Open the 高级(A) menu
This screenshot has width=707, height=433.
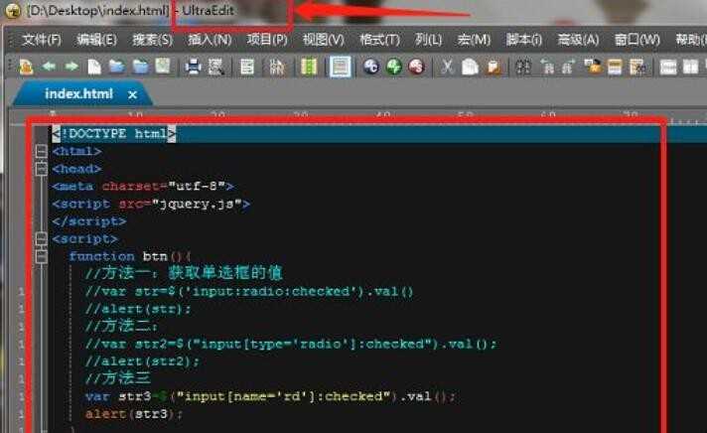click(578, 40)
